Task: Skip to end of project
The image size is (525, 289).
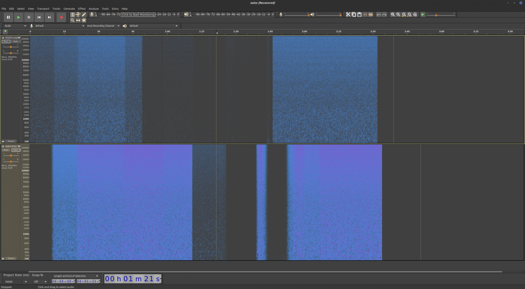Action: pos(49,17)
